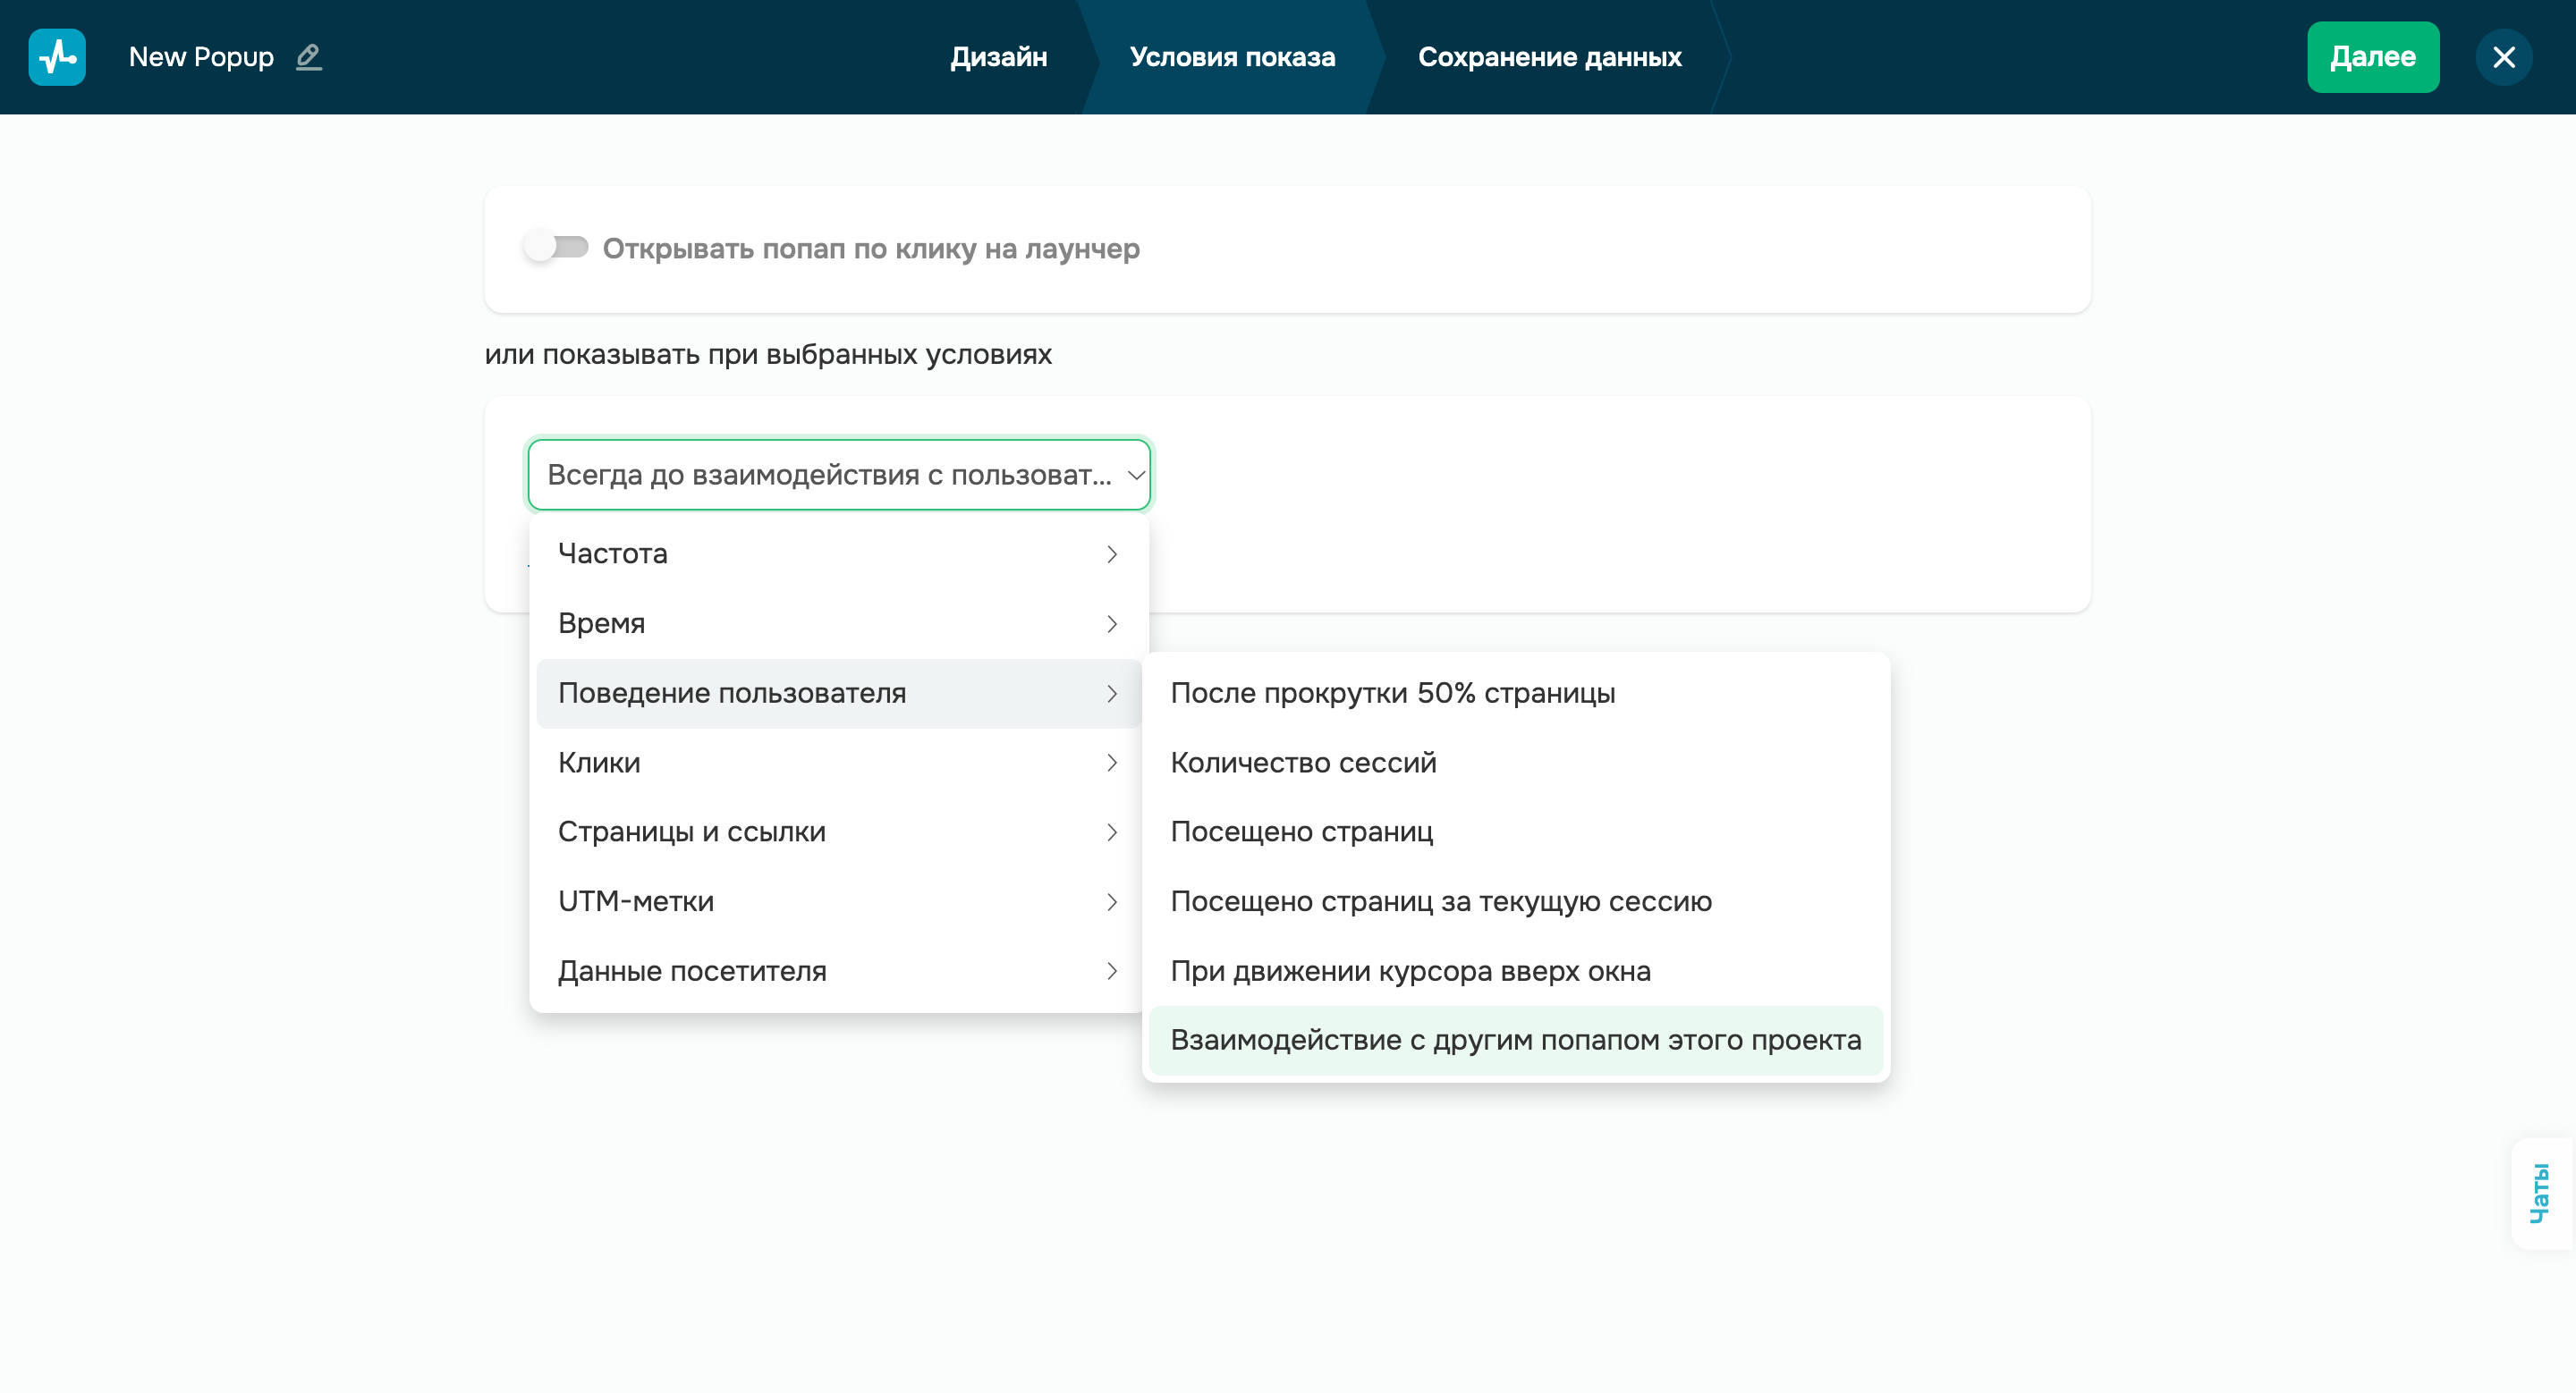Select После прокрутки 50% страницы
This screenshot has width=2576, height=1393.
click(1392, 693)
